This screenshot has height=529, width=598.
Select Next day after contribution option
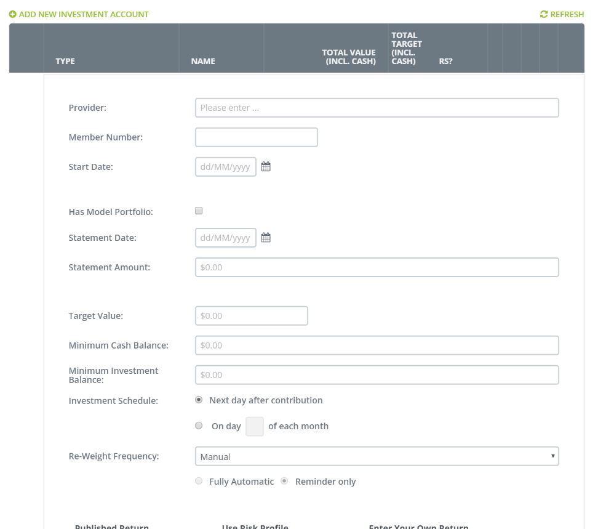tap(199, 400)
